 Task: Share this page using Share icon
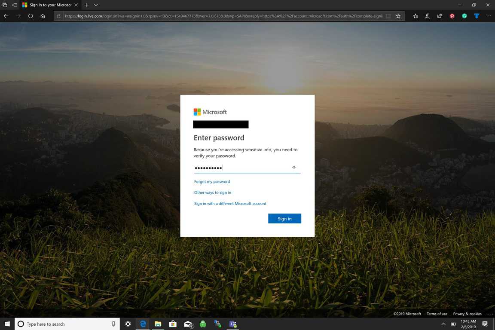440,16
